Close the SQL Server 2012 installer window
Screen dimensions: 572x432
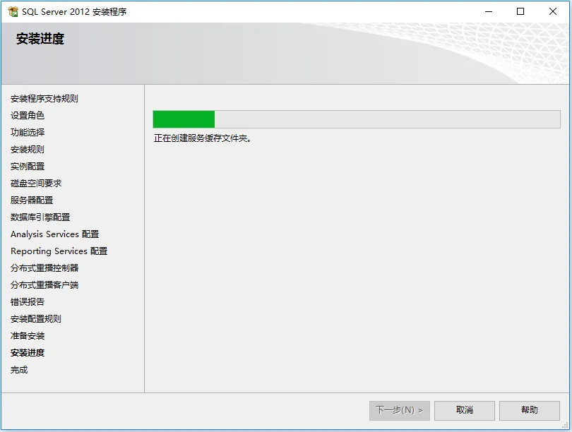click(x=553, y=12)
